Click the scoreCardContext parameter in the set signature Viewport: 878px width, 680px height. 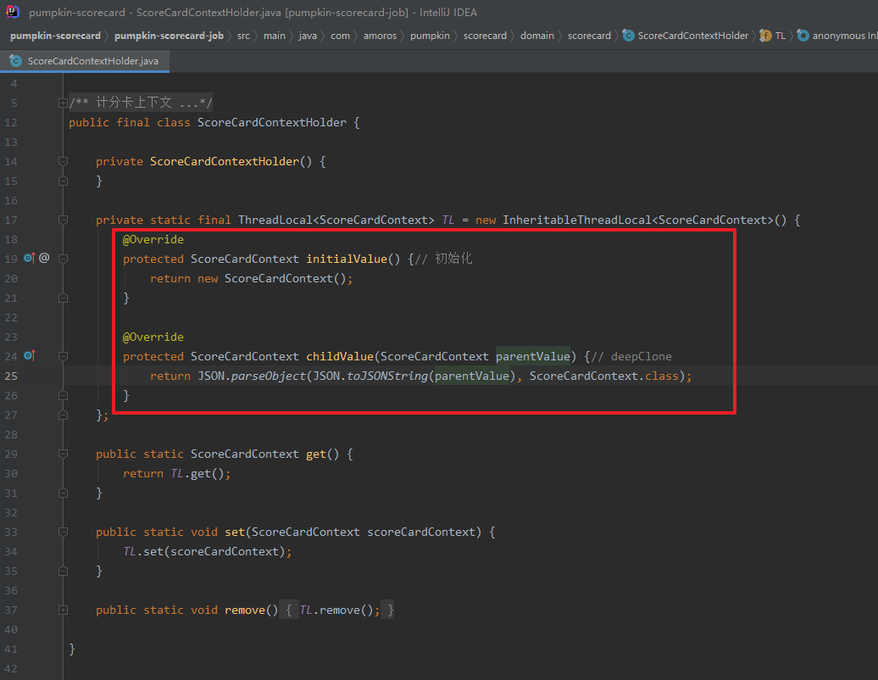[421, 532]
